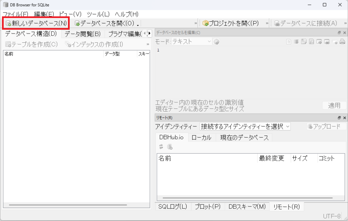Click inside the cell editor text area
This screenshot has width=348, height=221.
(x=251, y=72)
